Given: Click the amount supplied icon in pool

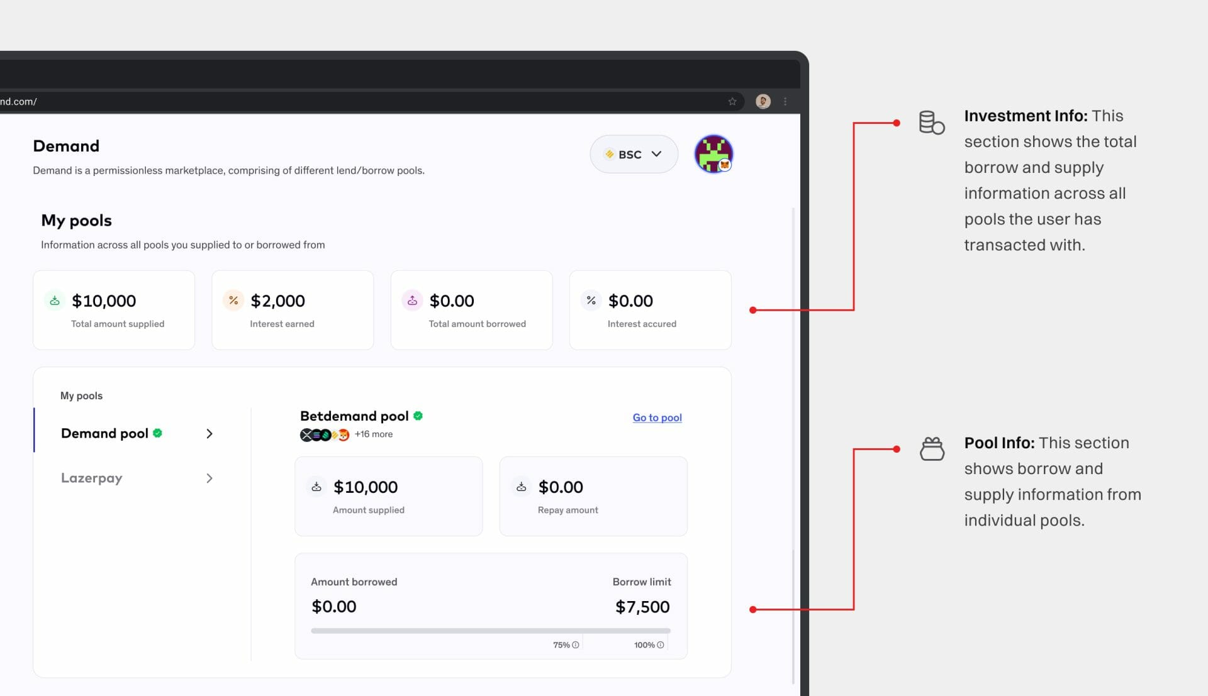Looking at the screenshot, I should pyautogui.click(x=317, y=486).
